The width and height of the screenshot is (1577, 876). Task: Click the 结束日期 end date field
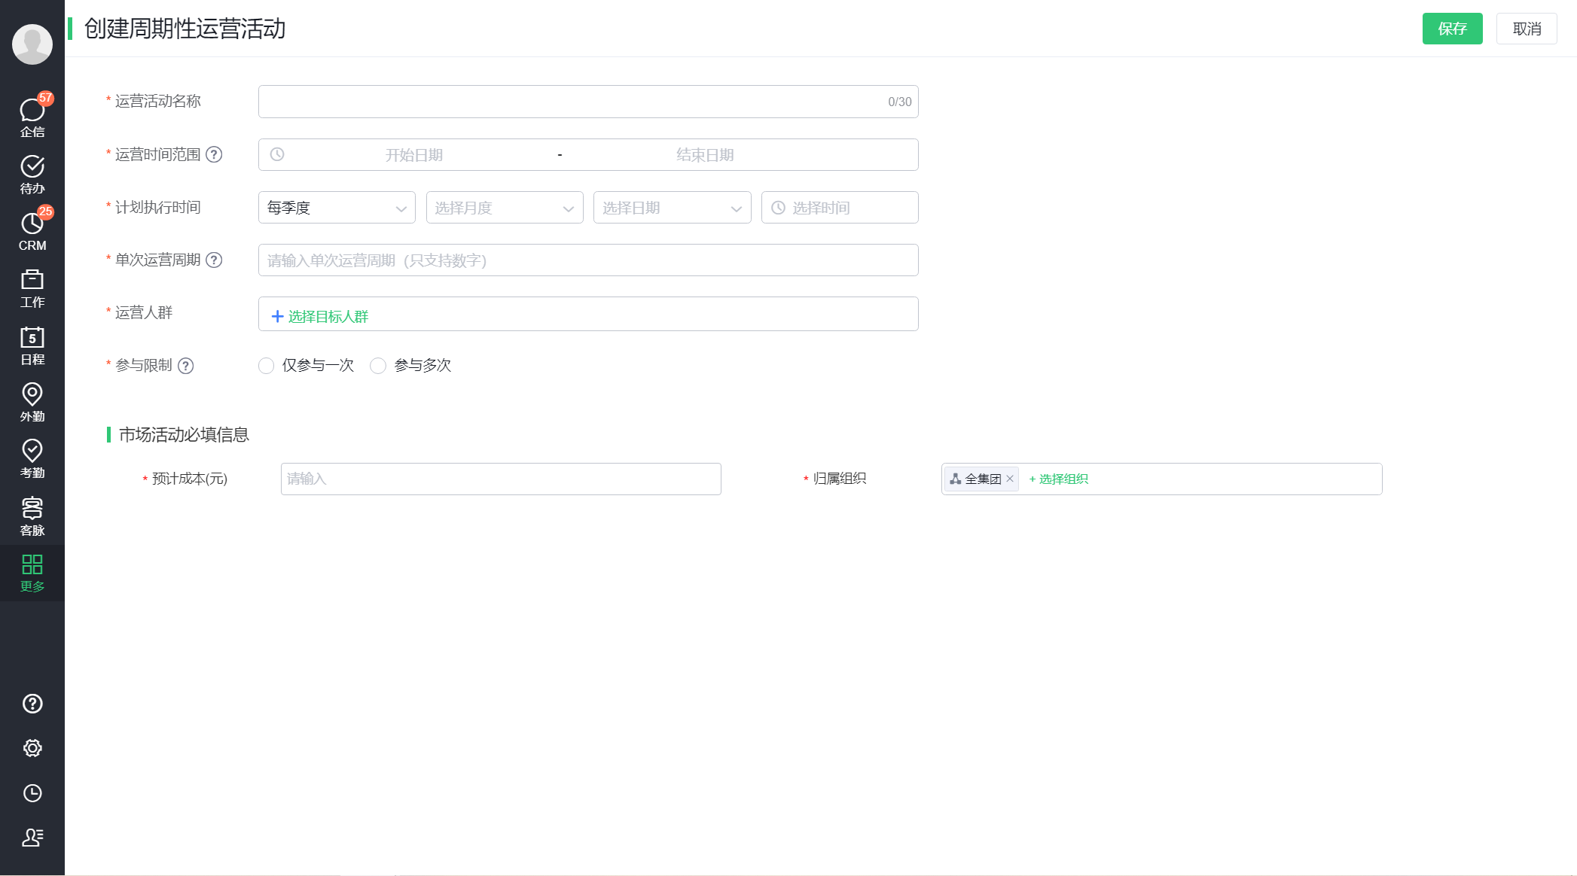pos(705,155)
